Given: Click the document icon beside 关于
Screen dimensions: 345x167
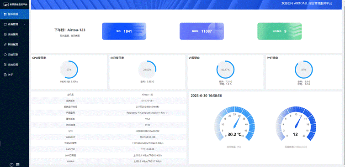Looking at the screenshot, I should pos(5,75).
